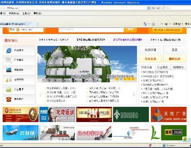
Task: Switch to the 网站公告 tab
Action: [147, 68]
